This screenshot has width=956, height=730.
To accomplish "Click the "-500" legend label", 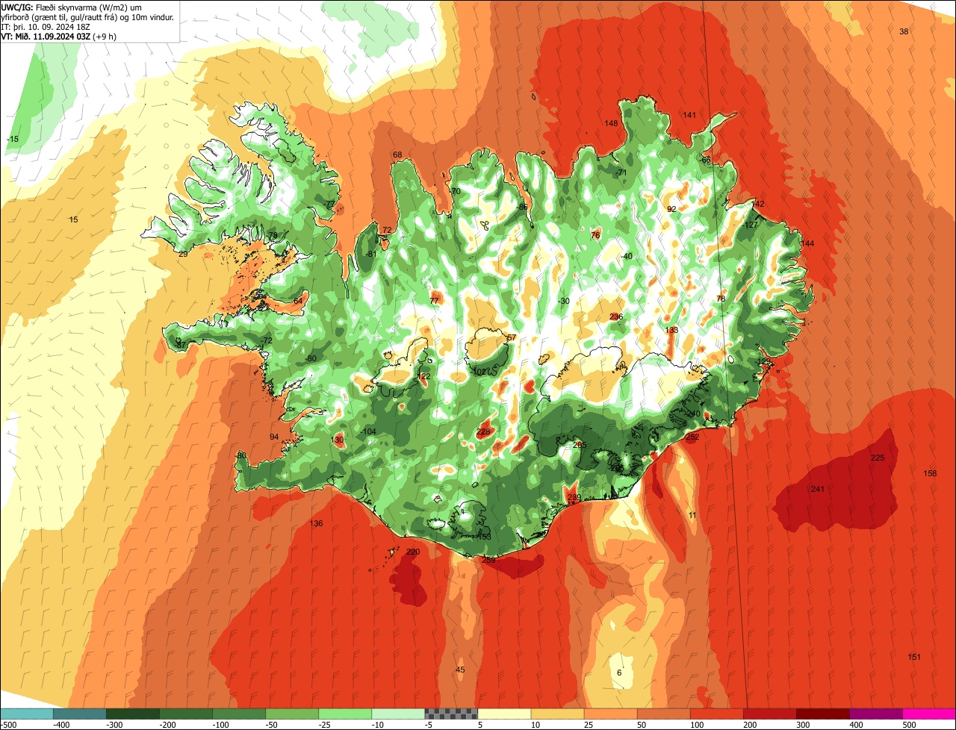I will (10, 724).
